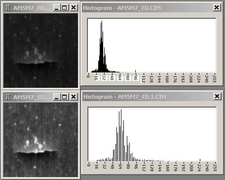Click isolated bar near 224 in AM5M7_ED.1.CIM histogram
Screen dimensions: 225x180
coord(200,160)
